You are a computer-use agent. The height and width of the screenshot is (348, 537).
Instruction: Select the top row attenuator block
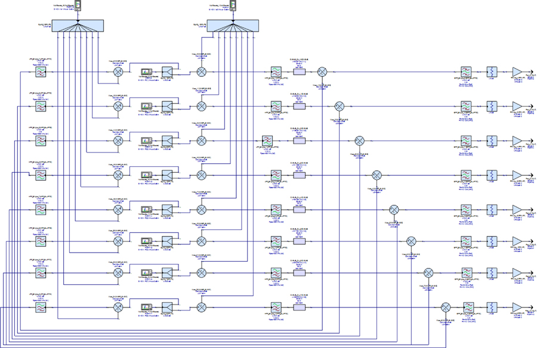pyautogui.click(x=492, y=72)
